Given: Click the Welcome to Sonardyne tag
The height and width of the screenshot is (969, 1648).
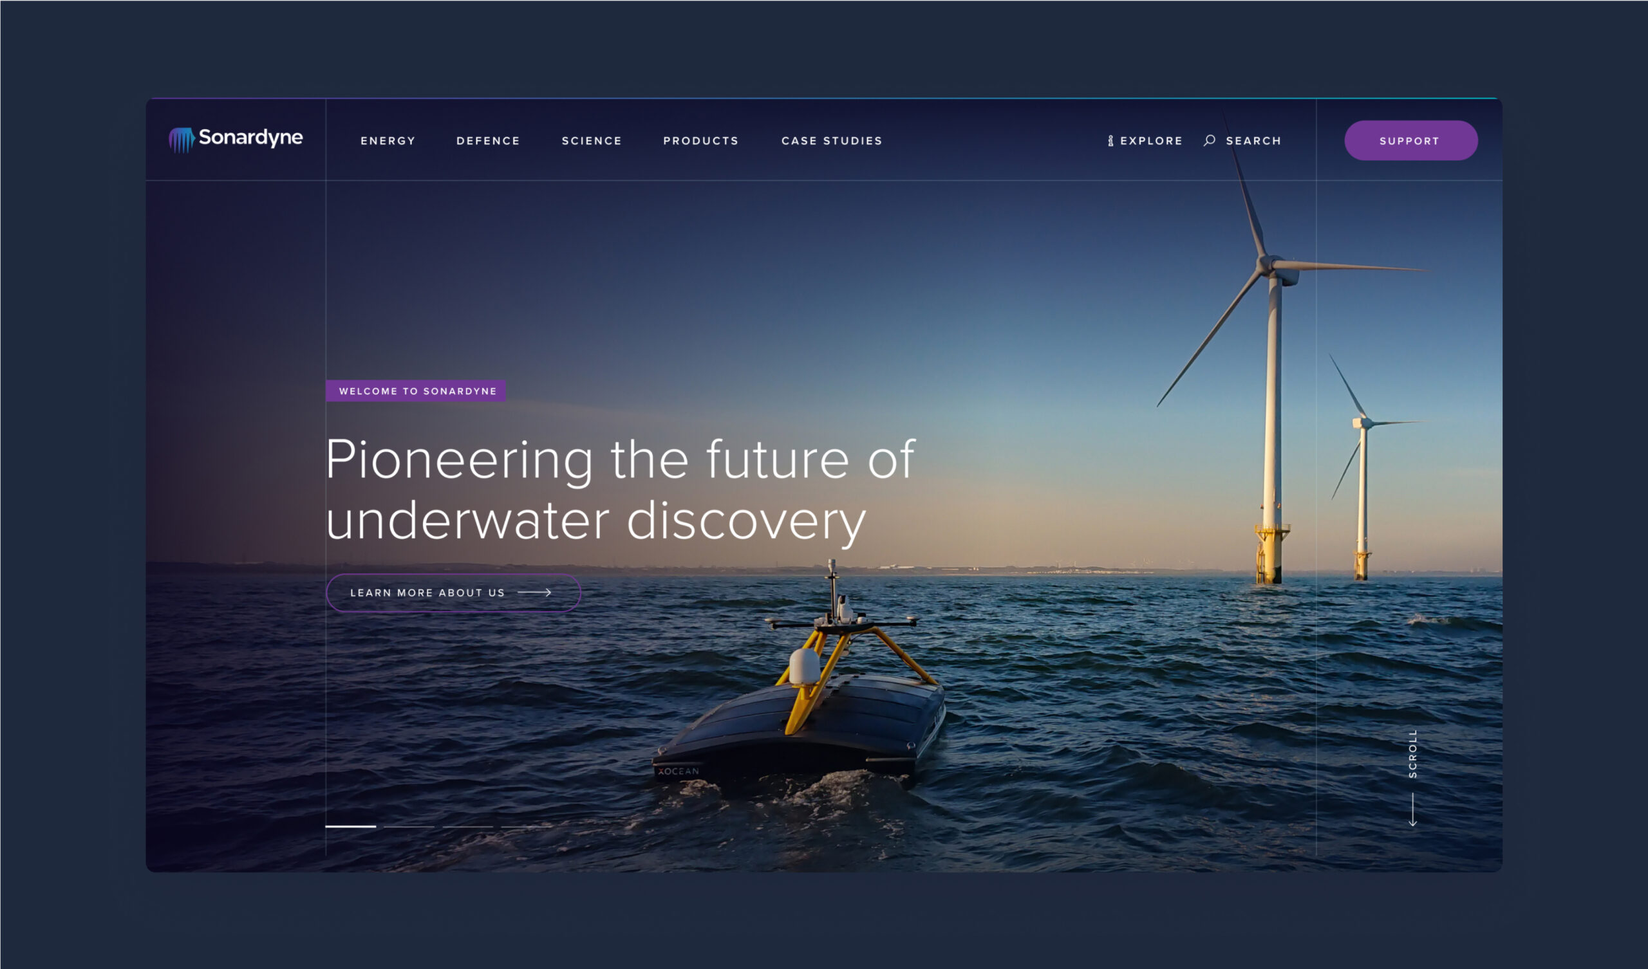Looking at the screenshot, I should coord(416,391).
